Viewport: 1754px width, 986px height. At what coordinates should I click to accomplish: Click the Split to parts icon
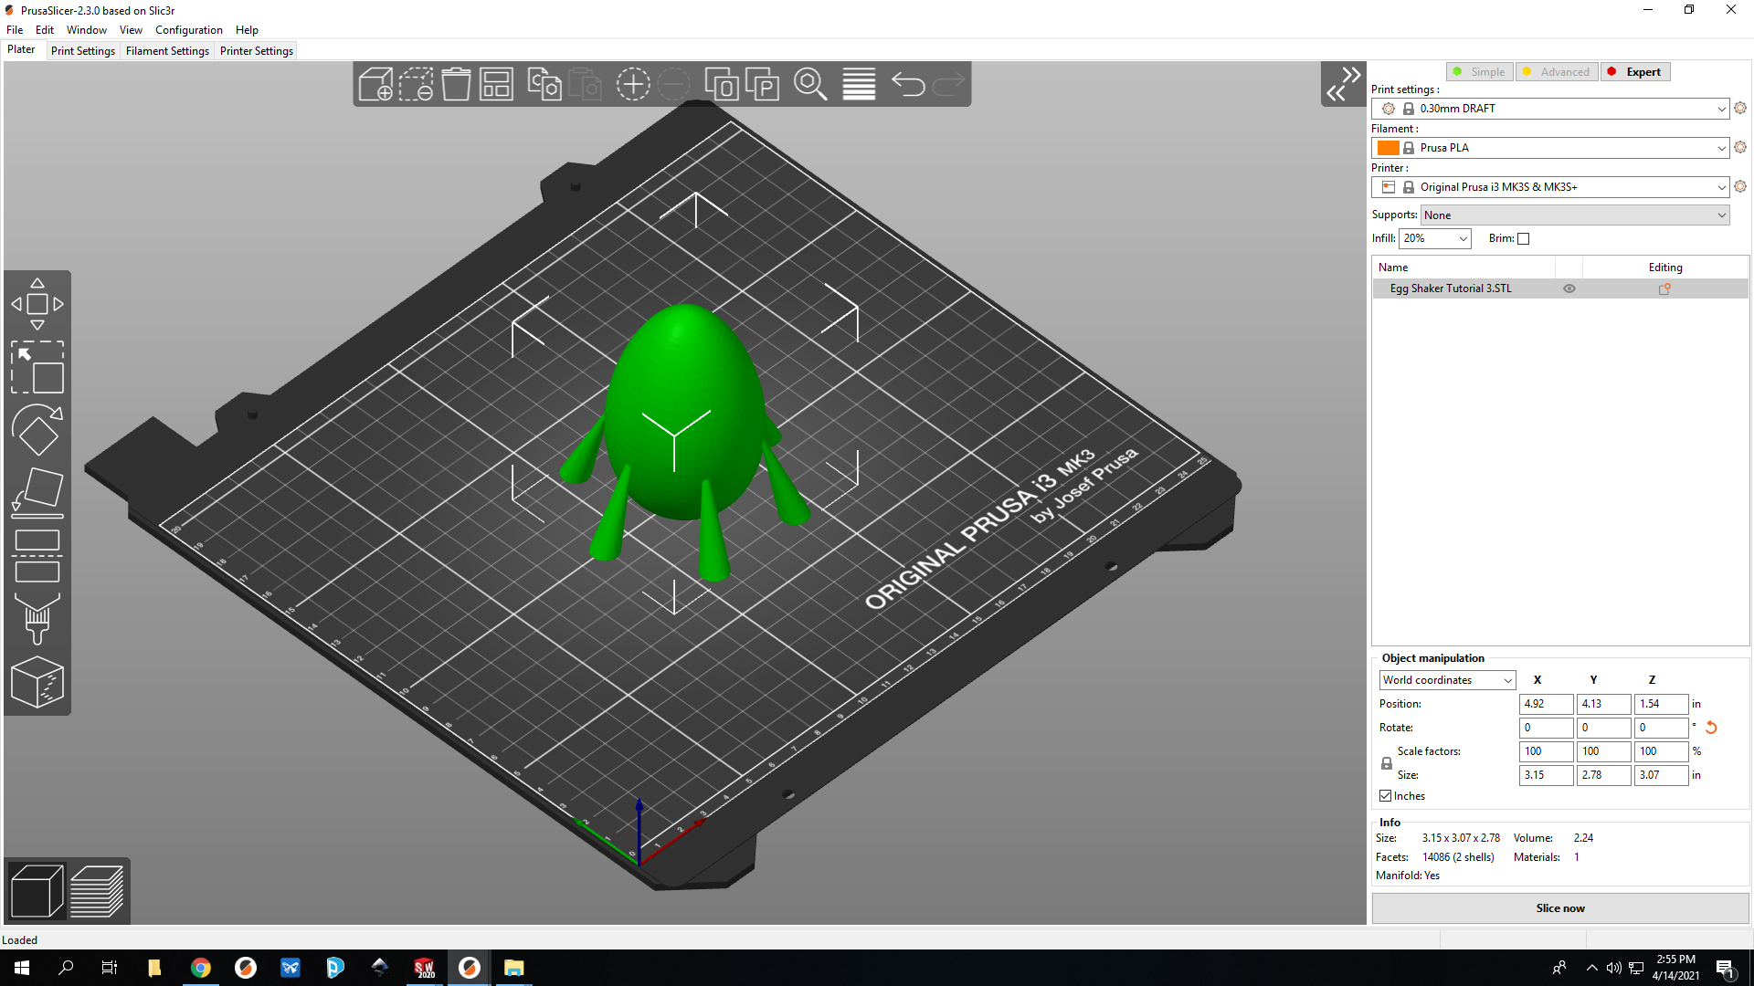tap(762, 84)
